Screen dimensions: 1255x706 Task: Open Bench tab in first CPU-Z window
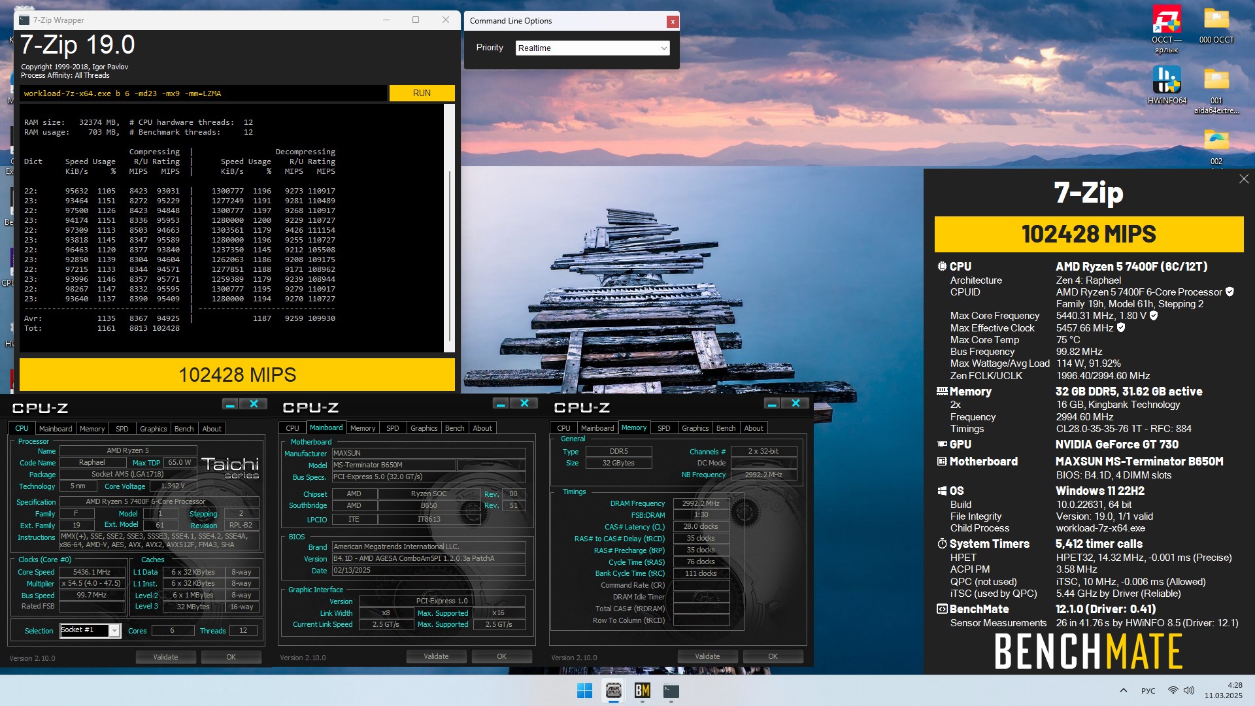(184, 429)
